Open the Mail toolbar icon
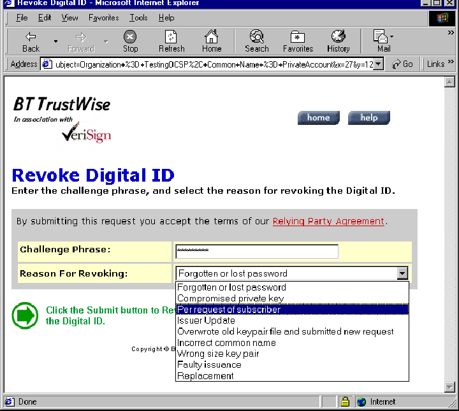Screen dimensions: 459x411 (380, 36)
